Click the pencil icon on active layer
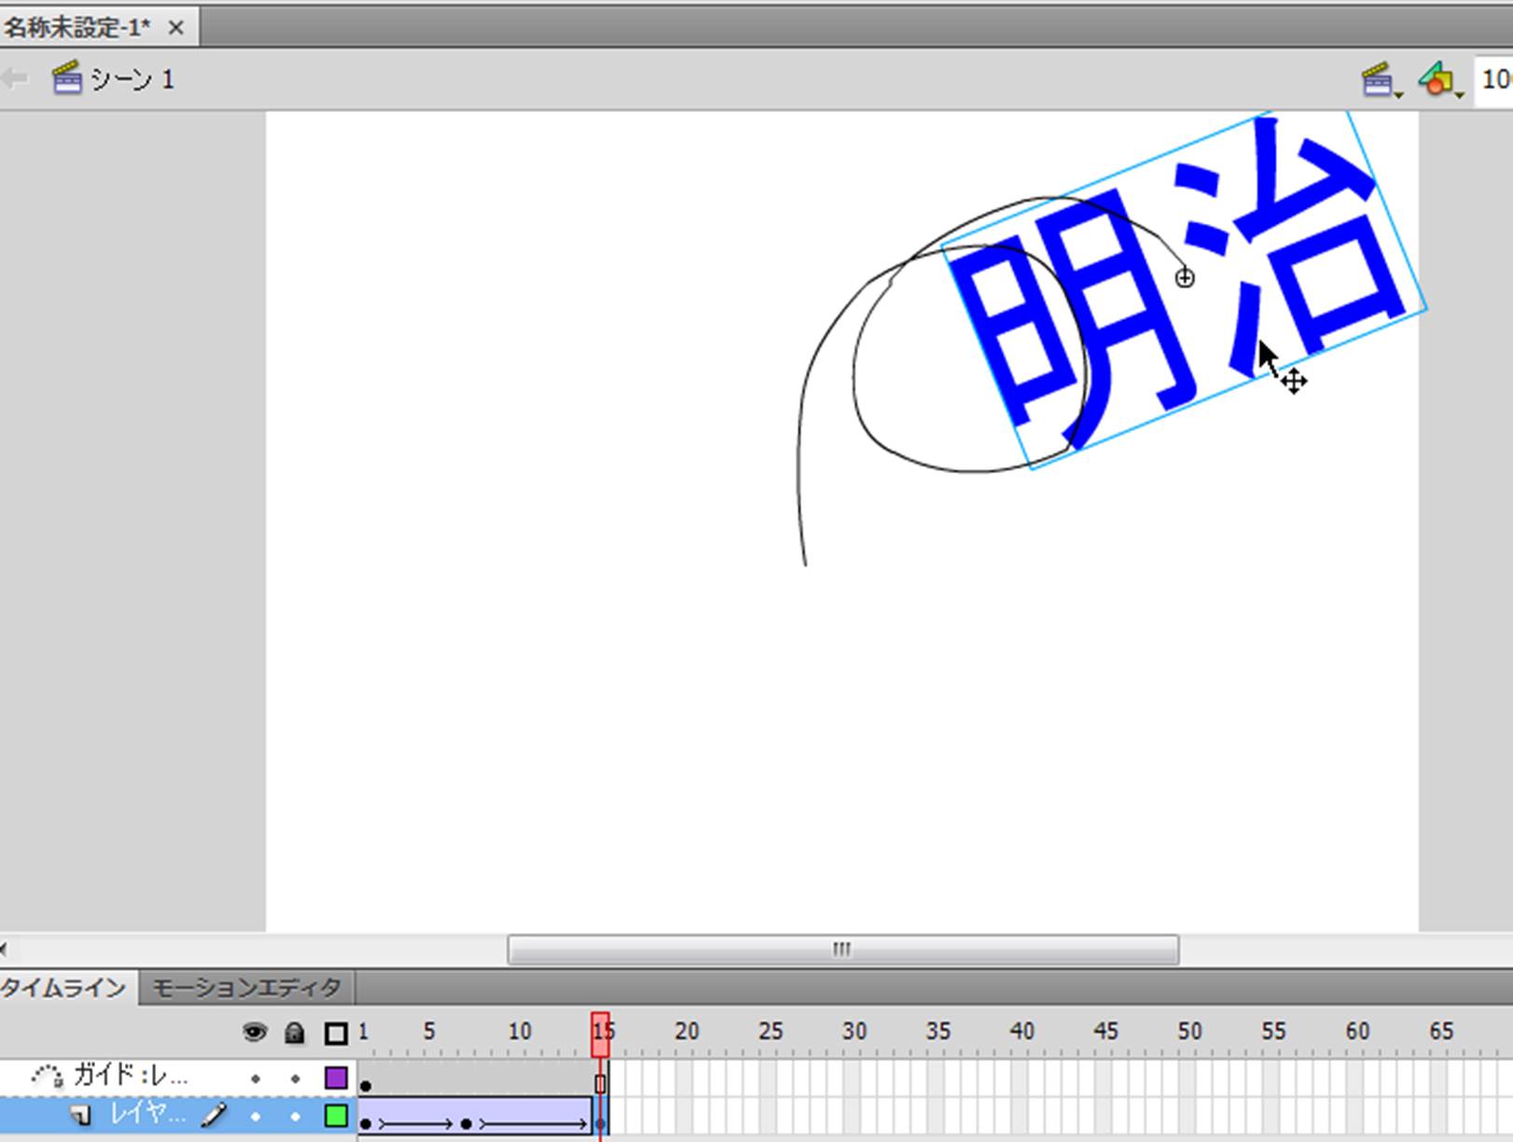 (x=215, y=1115)
